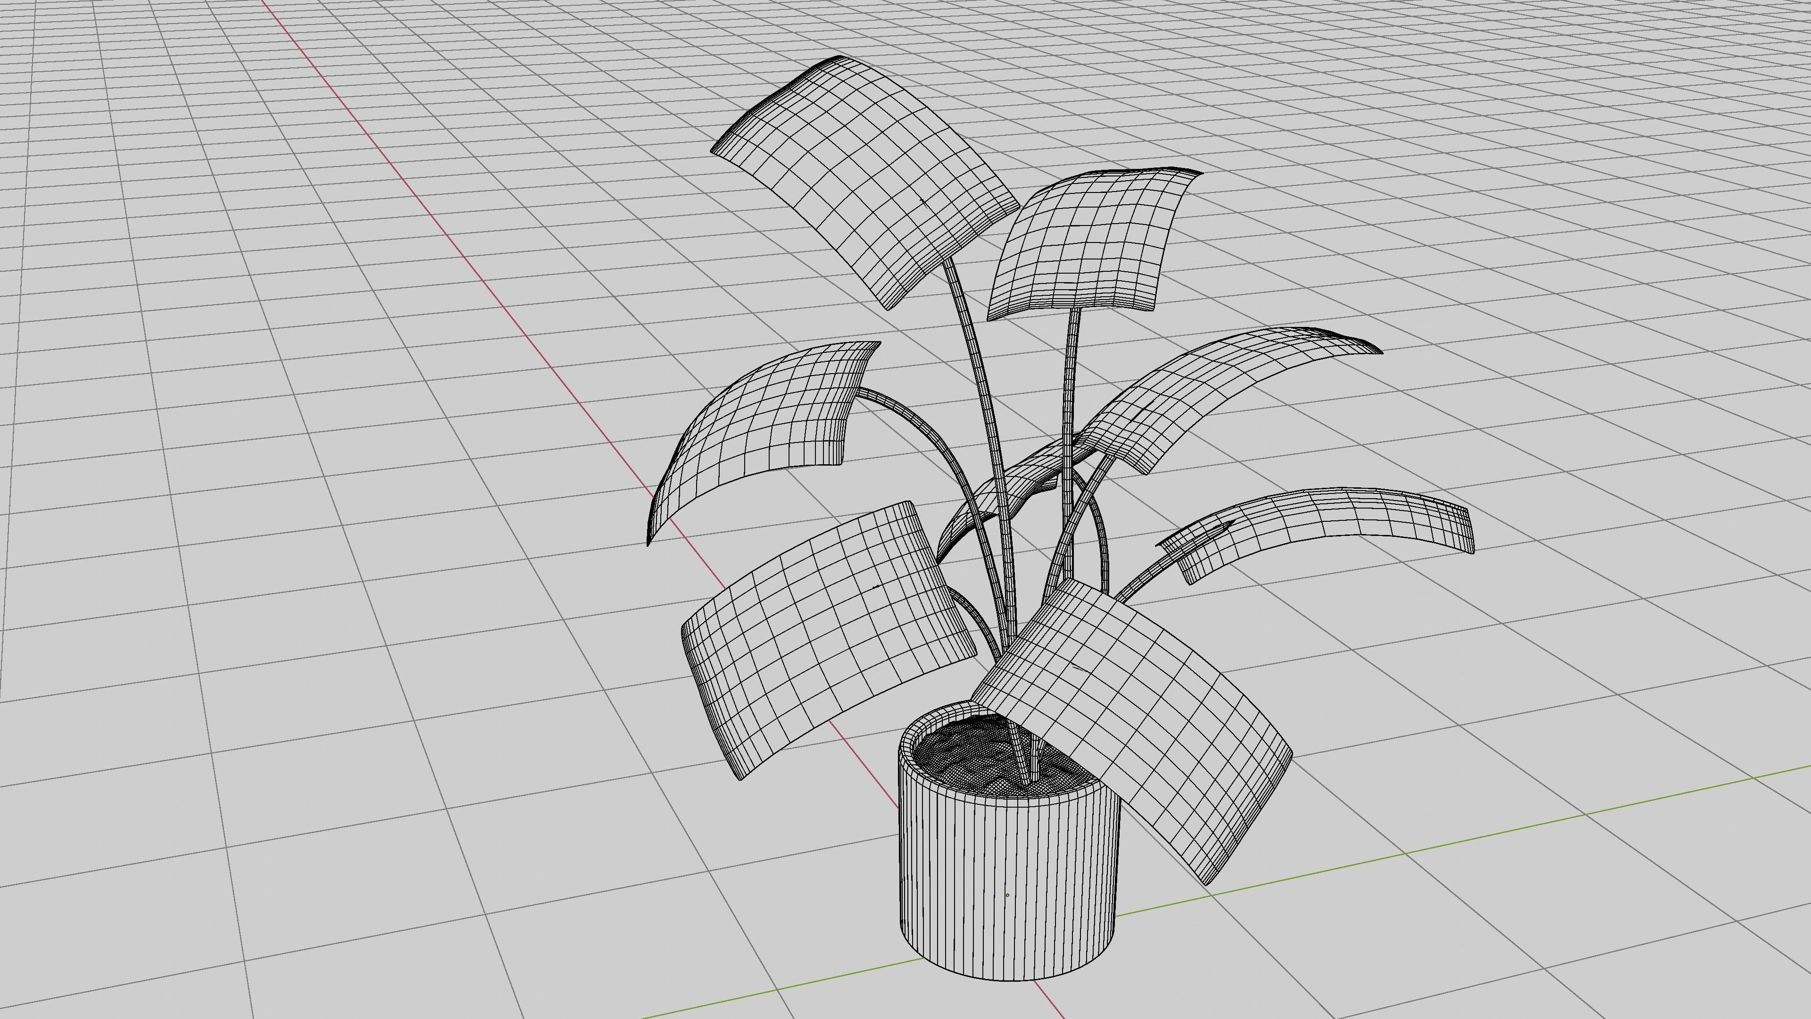Click the orange origin dot on the pot
The image size is (1811, 1019).
1007,895
